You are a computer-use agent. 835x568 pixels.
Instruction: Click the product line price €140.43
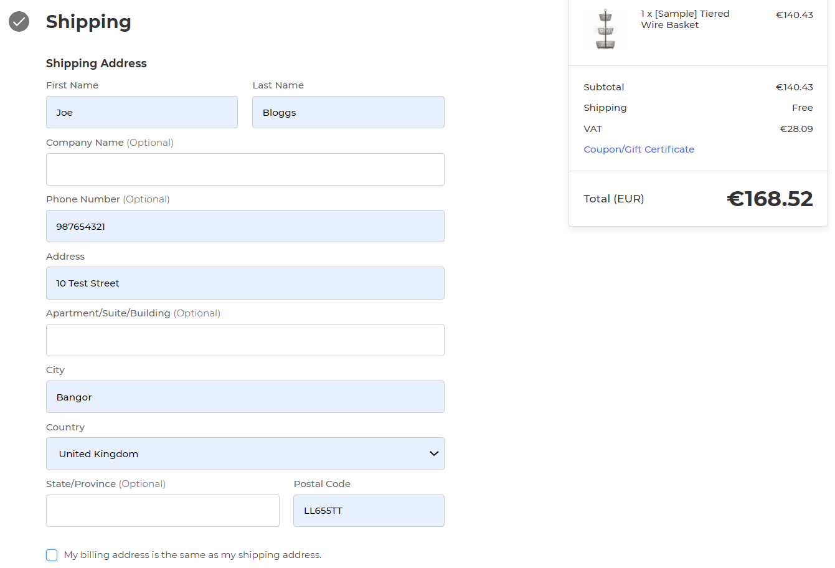click(x=794, y=15)
